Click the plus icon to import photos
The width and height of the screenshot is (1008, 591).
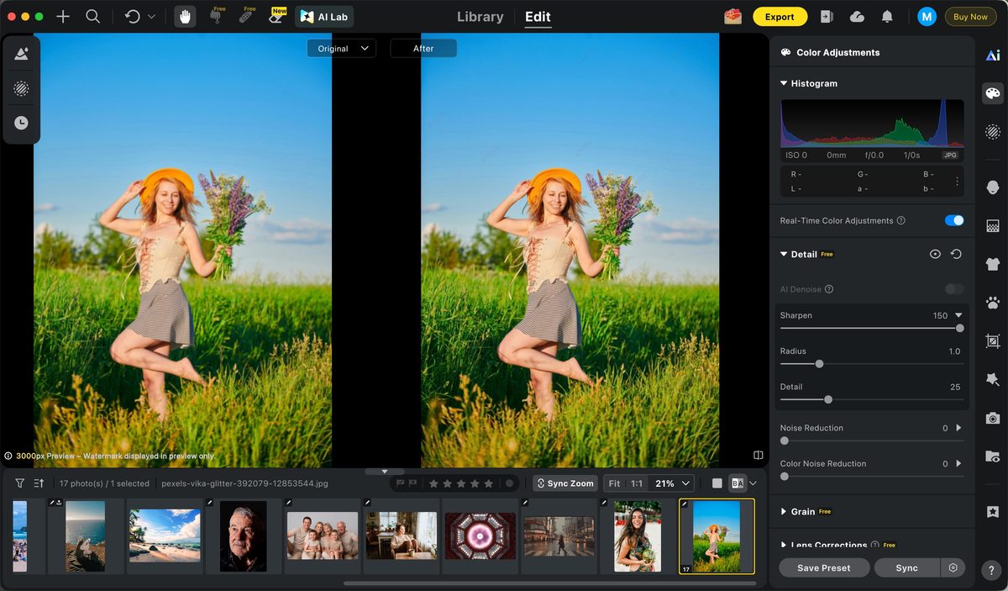[63, 17]
